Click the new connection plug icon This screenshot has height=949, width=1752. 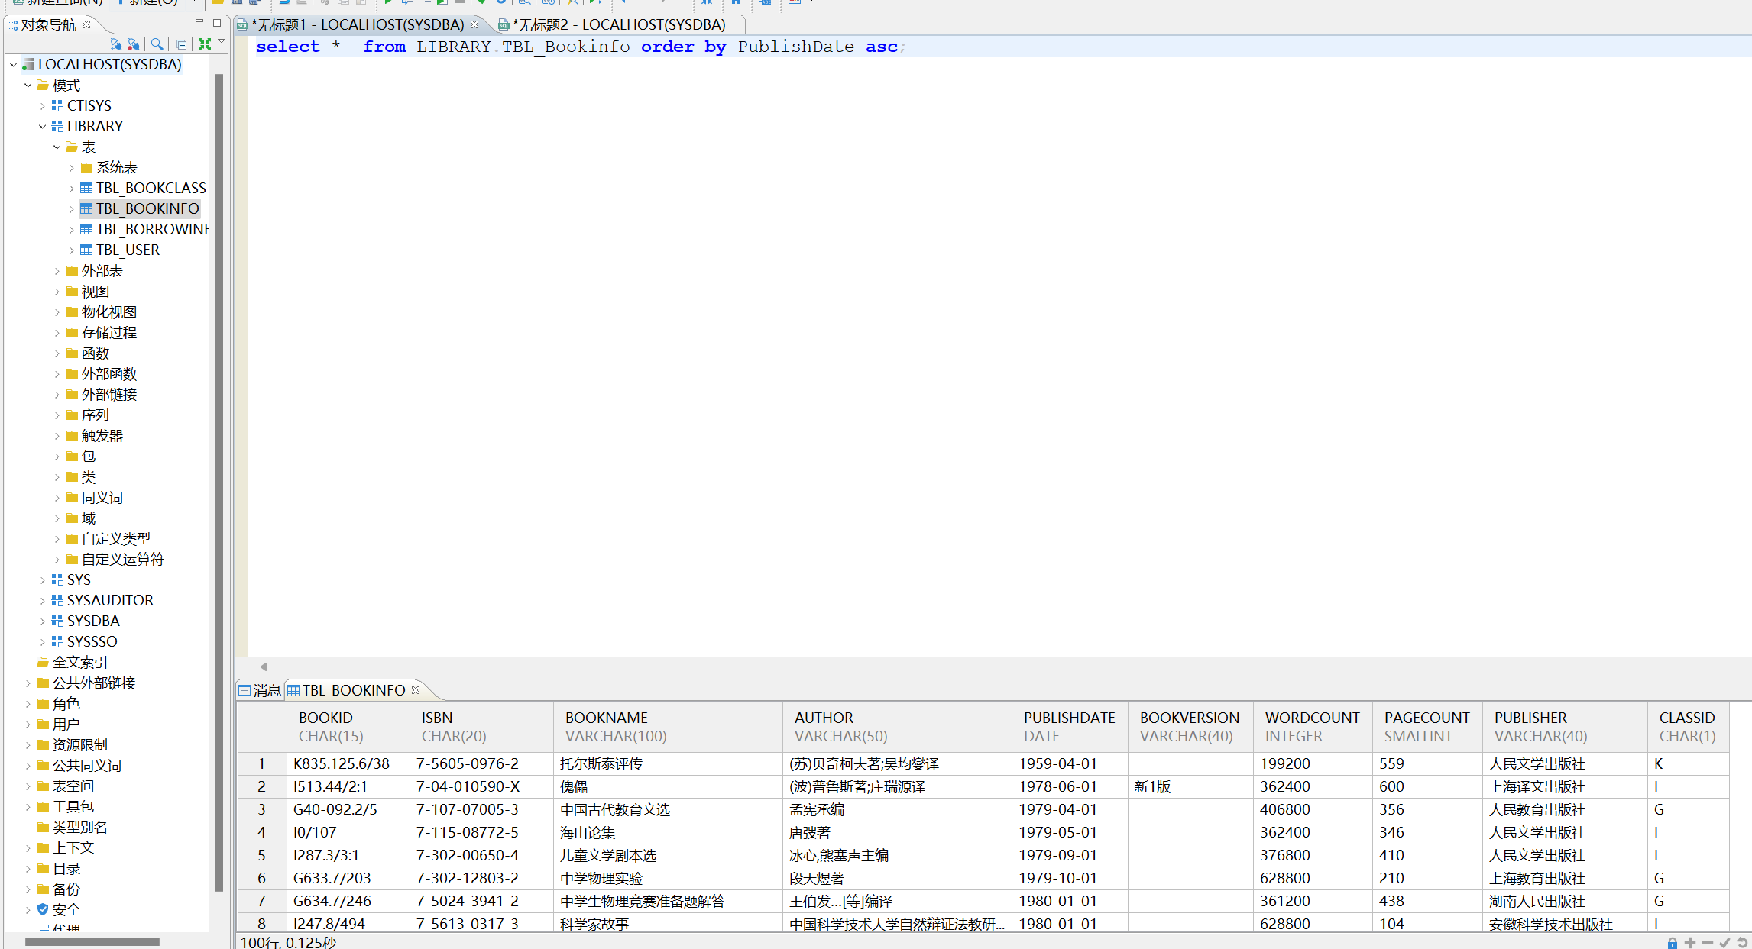click(115, 44)
